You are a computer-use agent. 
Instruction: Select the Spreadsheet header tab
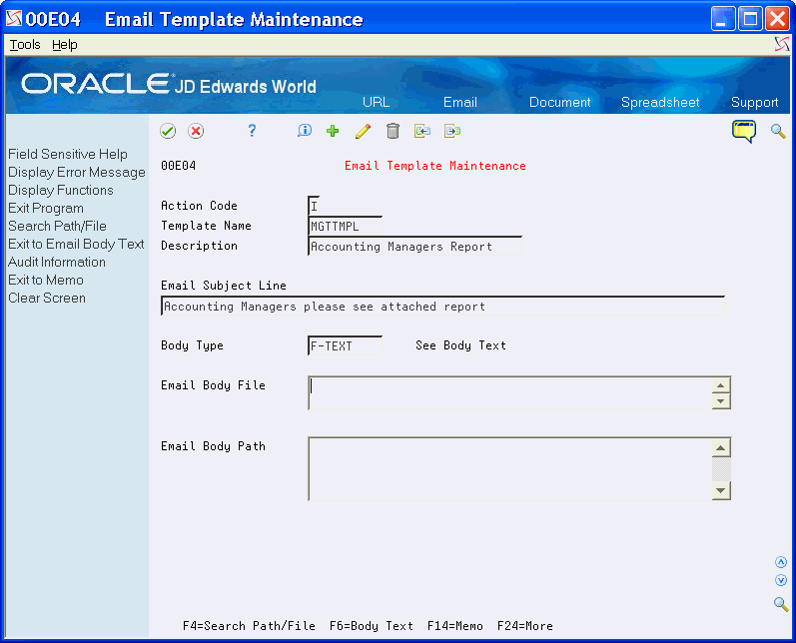point(660,102)
